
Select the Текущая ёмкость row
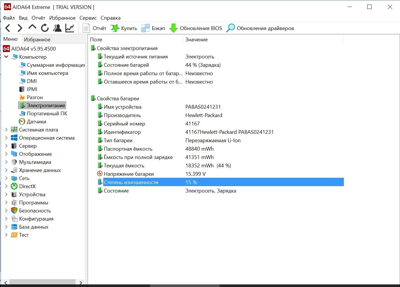pos(221,165)
